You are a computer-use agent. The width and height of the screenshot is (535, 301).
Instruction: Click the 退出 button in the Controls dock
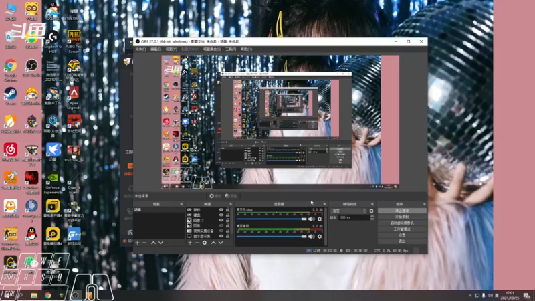[x=402, y=241]
